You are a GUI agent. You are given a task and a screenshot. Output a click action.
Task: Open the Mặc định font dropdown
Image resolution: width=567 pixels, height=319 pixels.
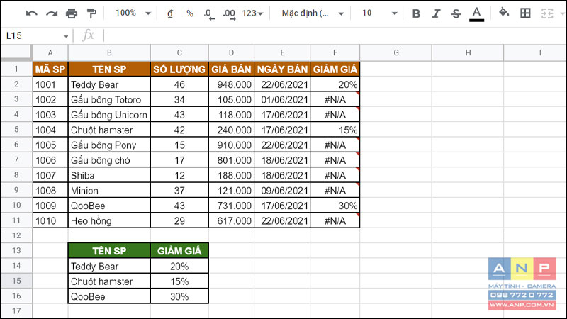coord(313,13)
